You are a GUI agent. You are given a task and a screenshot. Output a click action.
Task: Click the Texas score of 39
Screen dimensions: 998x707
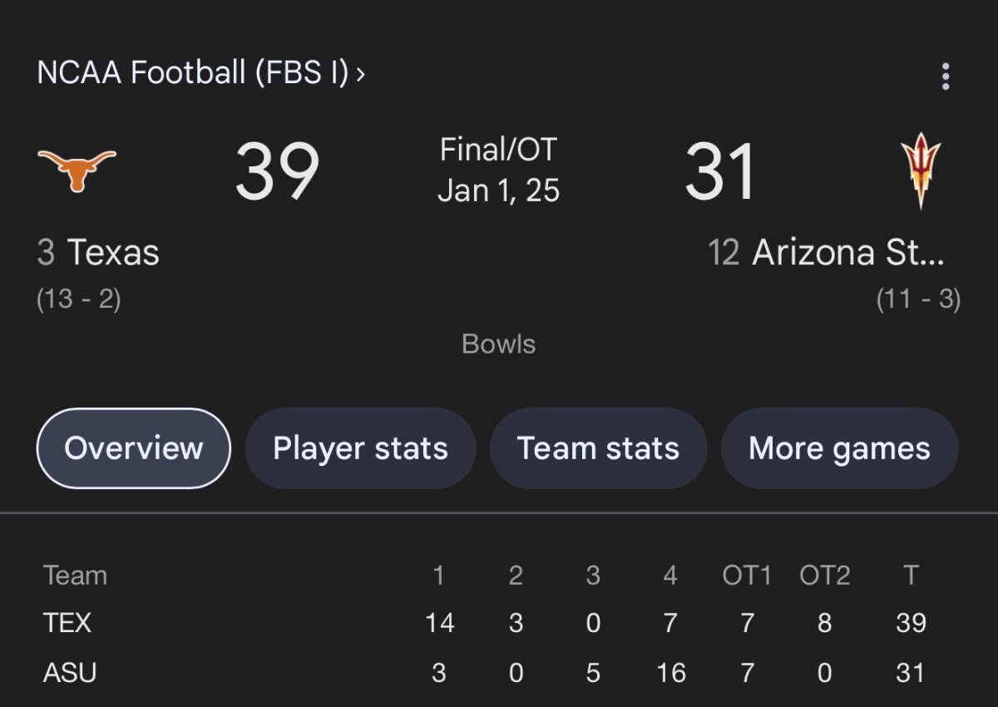277,172
